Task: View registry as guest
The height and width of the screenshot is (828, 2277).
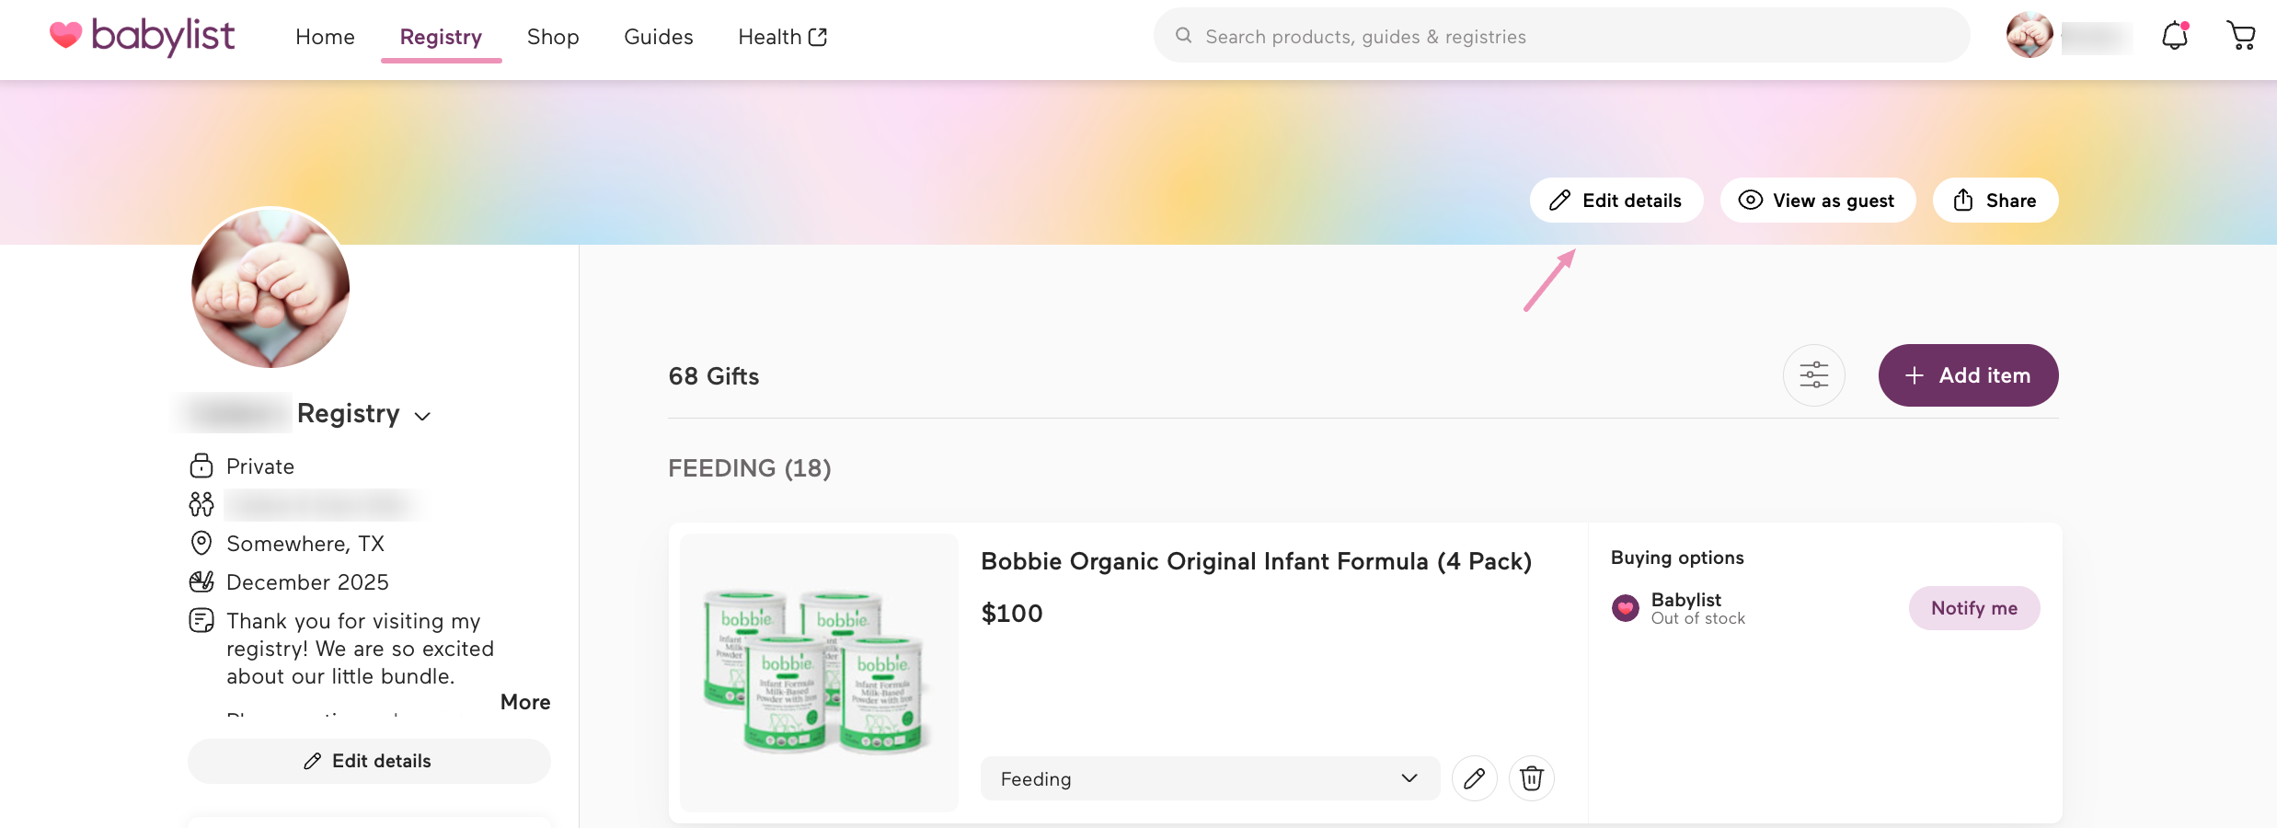Action: tap(1817, 201)
